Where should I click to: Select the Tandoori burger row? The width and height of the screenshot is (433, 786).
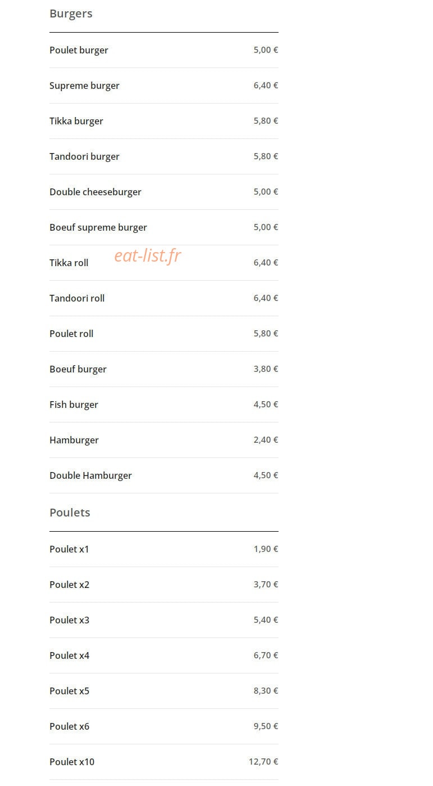pos(163,156)
